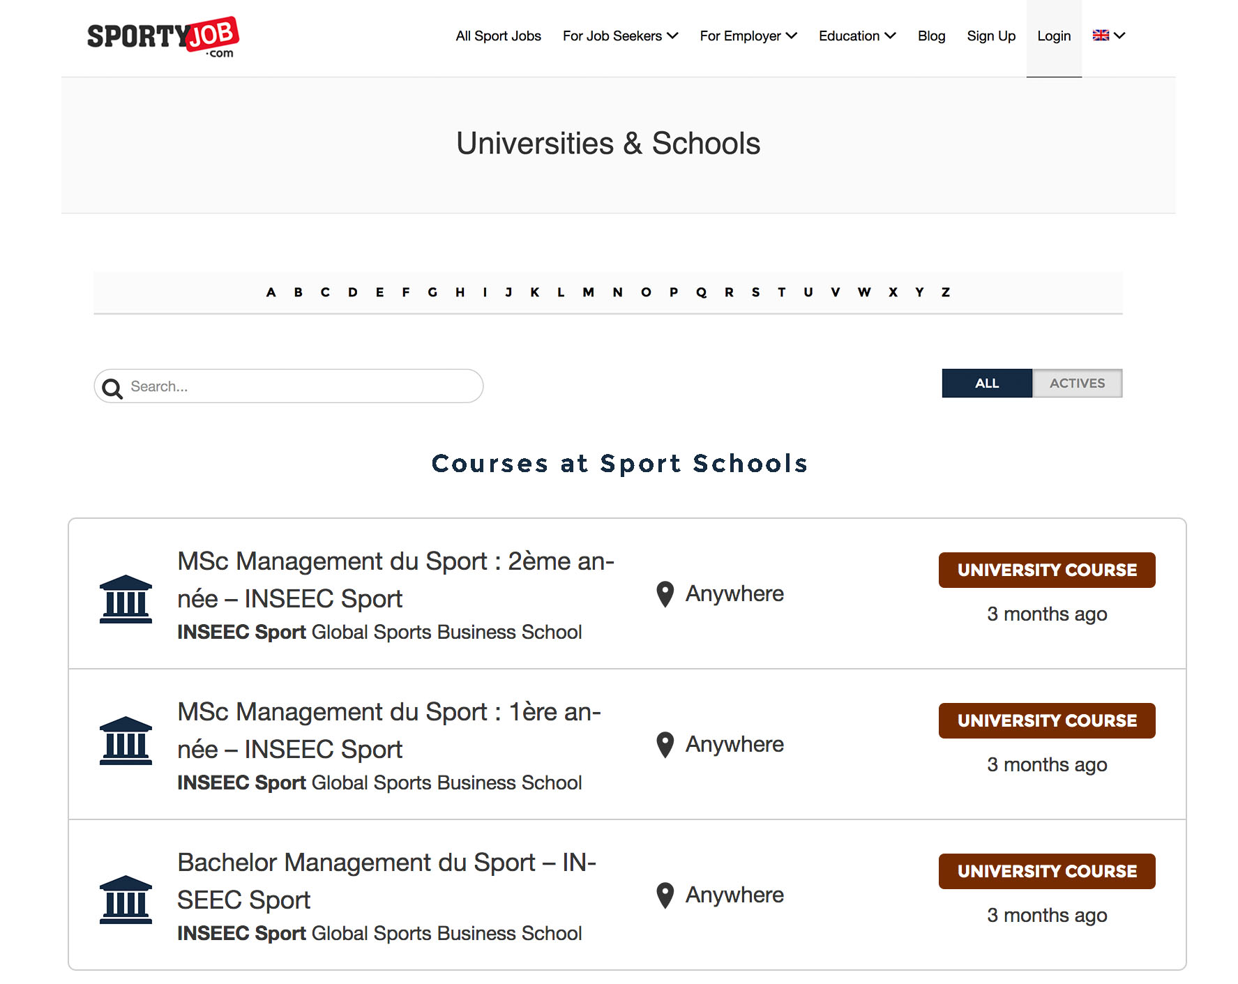
Task: Click University Course badge for Bachelor Management
Action: pos(1047,872)
